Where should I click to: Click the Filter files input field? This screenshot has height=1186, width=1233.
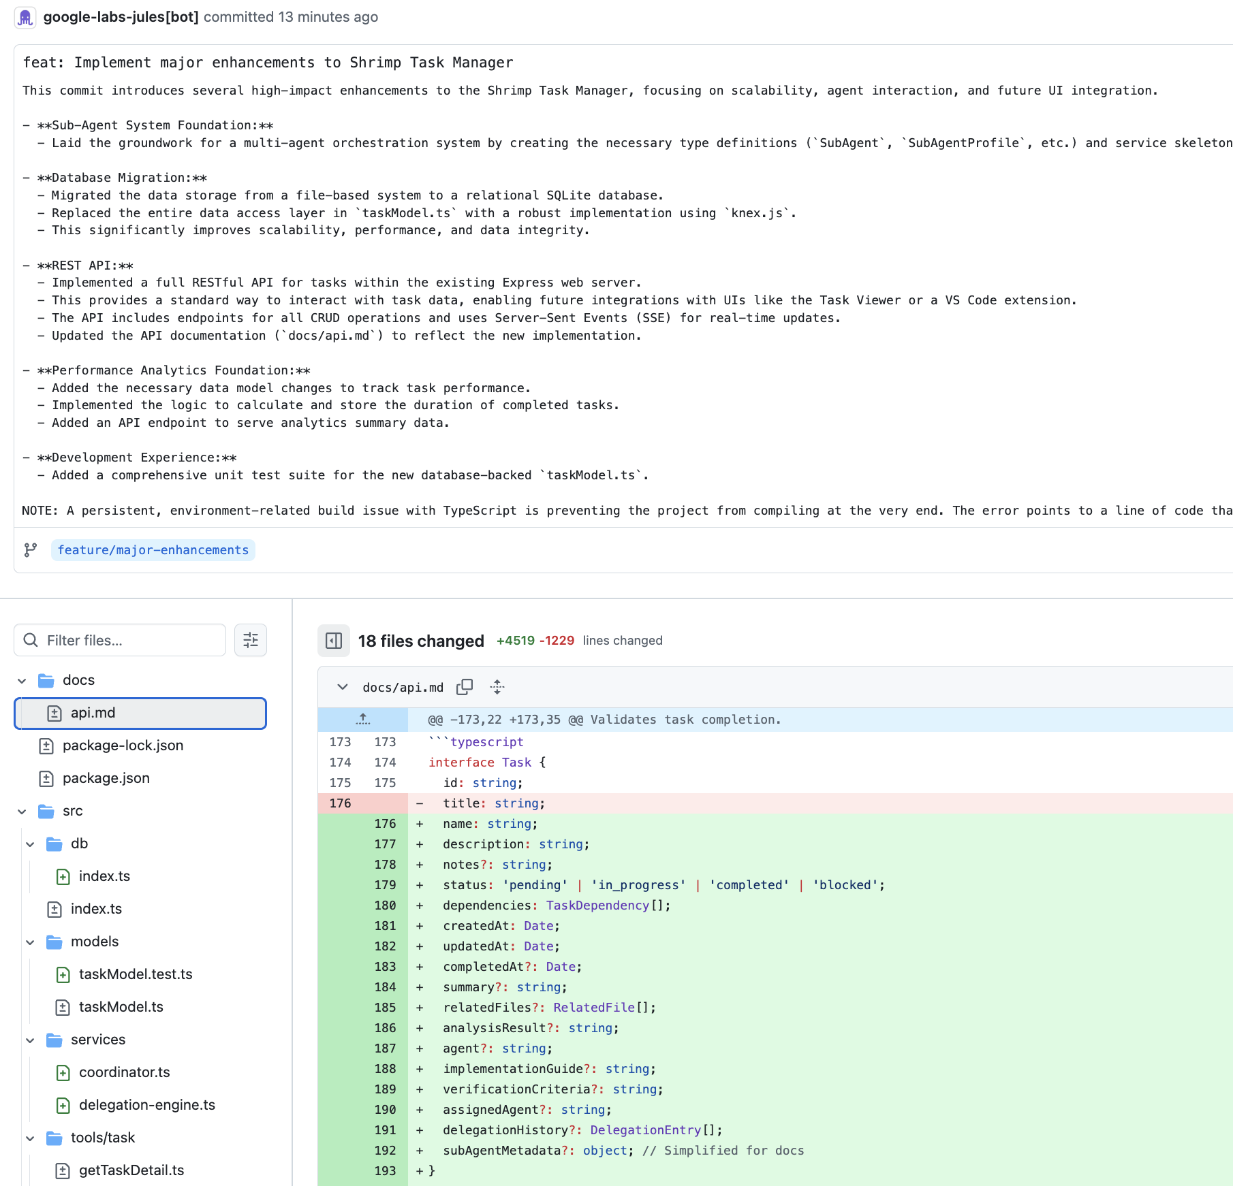pyautogui.click(x=120, y=640)
